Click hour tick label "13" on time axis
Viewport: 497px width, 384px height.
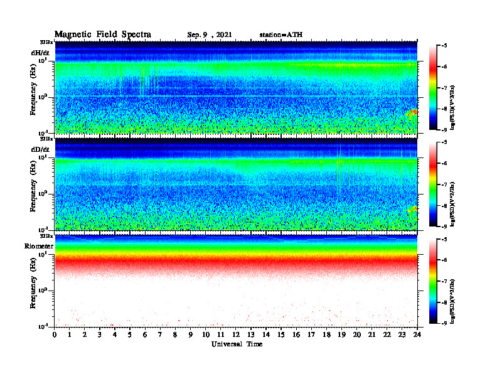(251, 334)
